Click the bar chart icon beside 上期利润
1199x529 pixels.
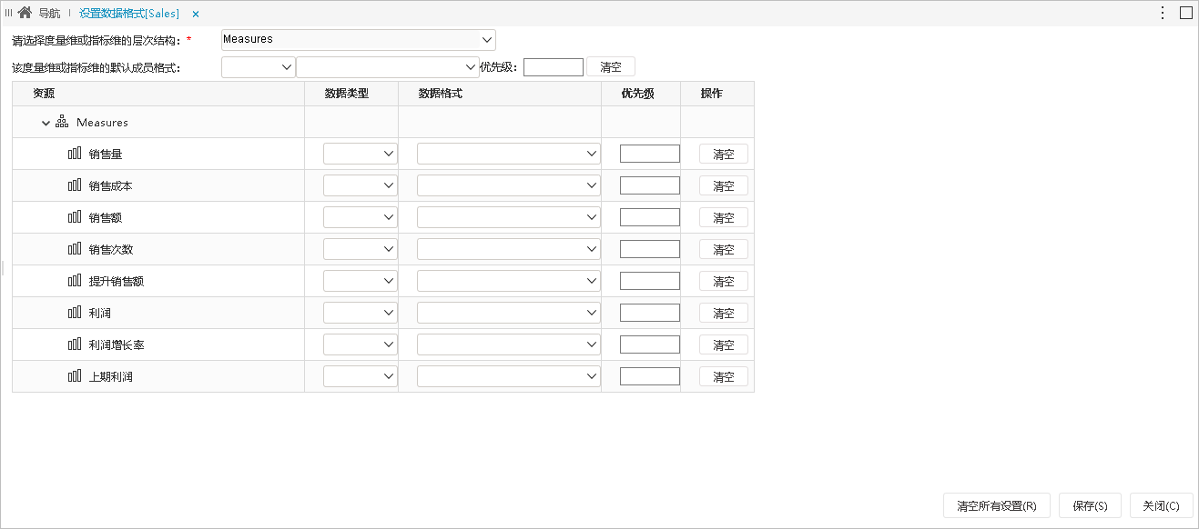[x=75, y=376]
